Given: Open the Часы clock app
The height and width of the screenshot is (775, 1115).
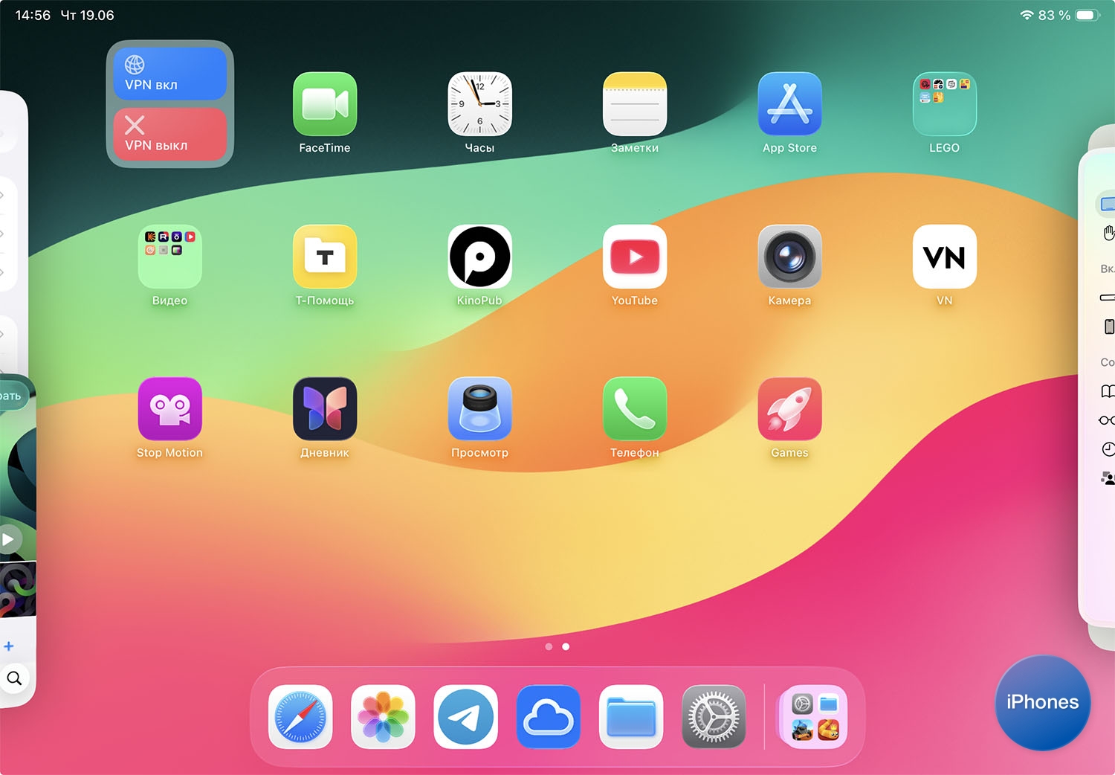Looking at the screenshot, I should click(479, 104).
